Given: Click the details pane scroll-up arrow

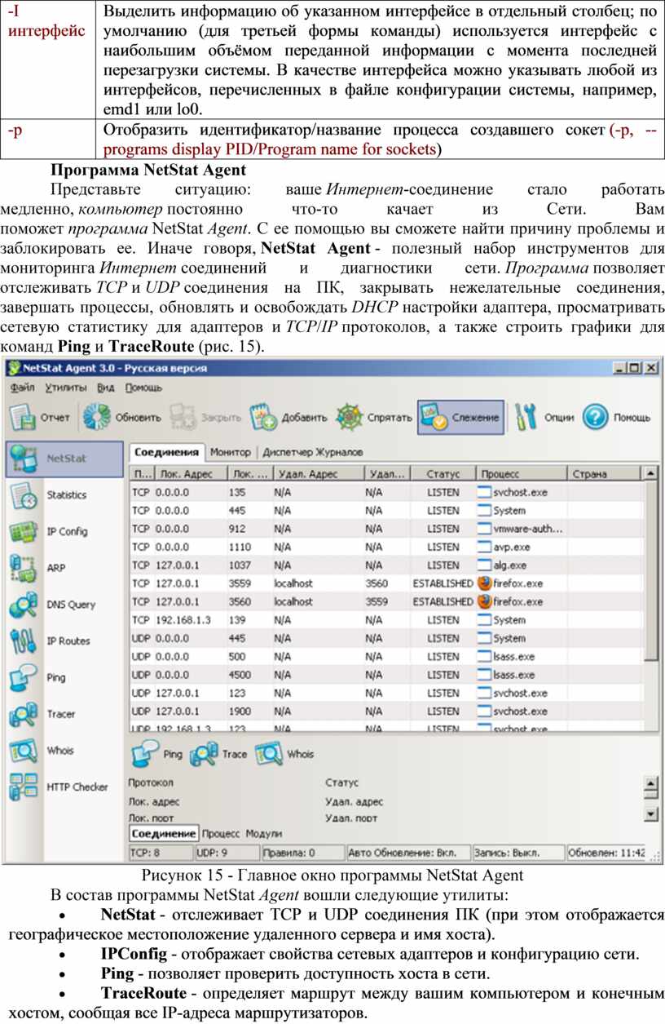Looking at the screenshot, I should coord(650,784).
